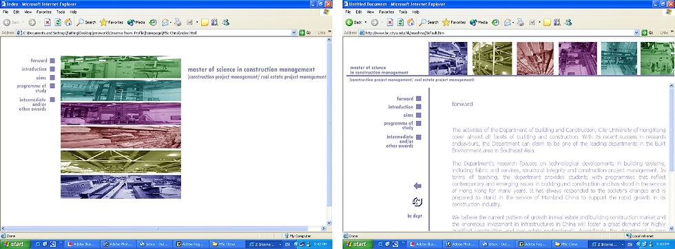Go Home in the Untitled Document window
The width and height of the screenshot is (675, 249).
point(411,23)
